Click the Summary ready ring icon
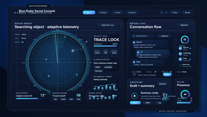This screenshot has height=117, width=207. click(x=134, y=96)
